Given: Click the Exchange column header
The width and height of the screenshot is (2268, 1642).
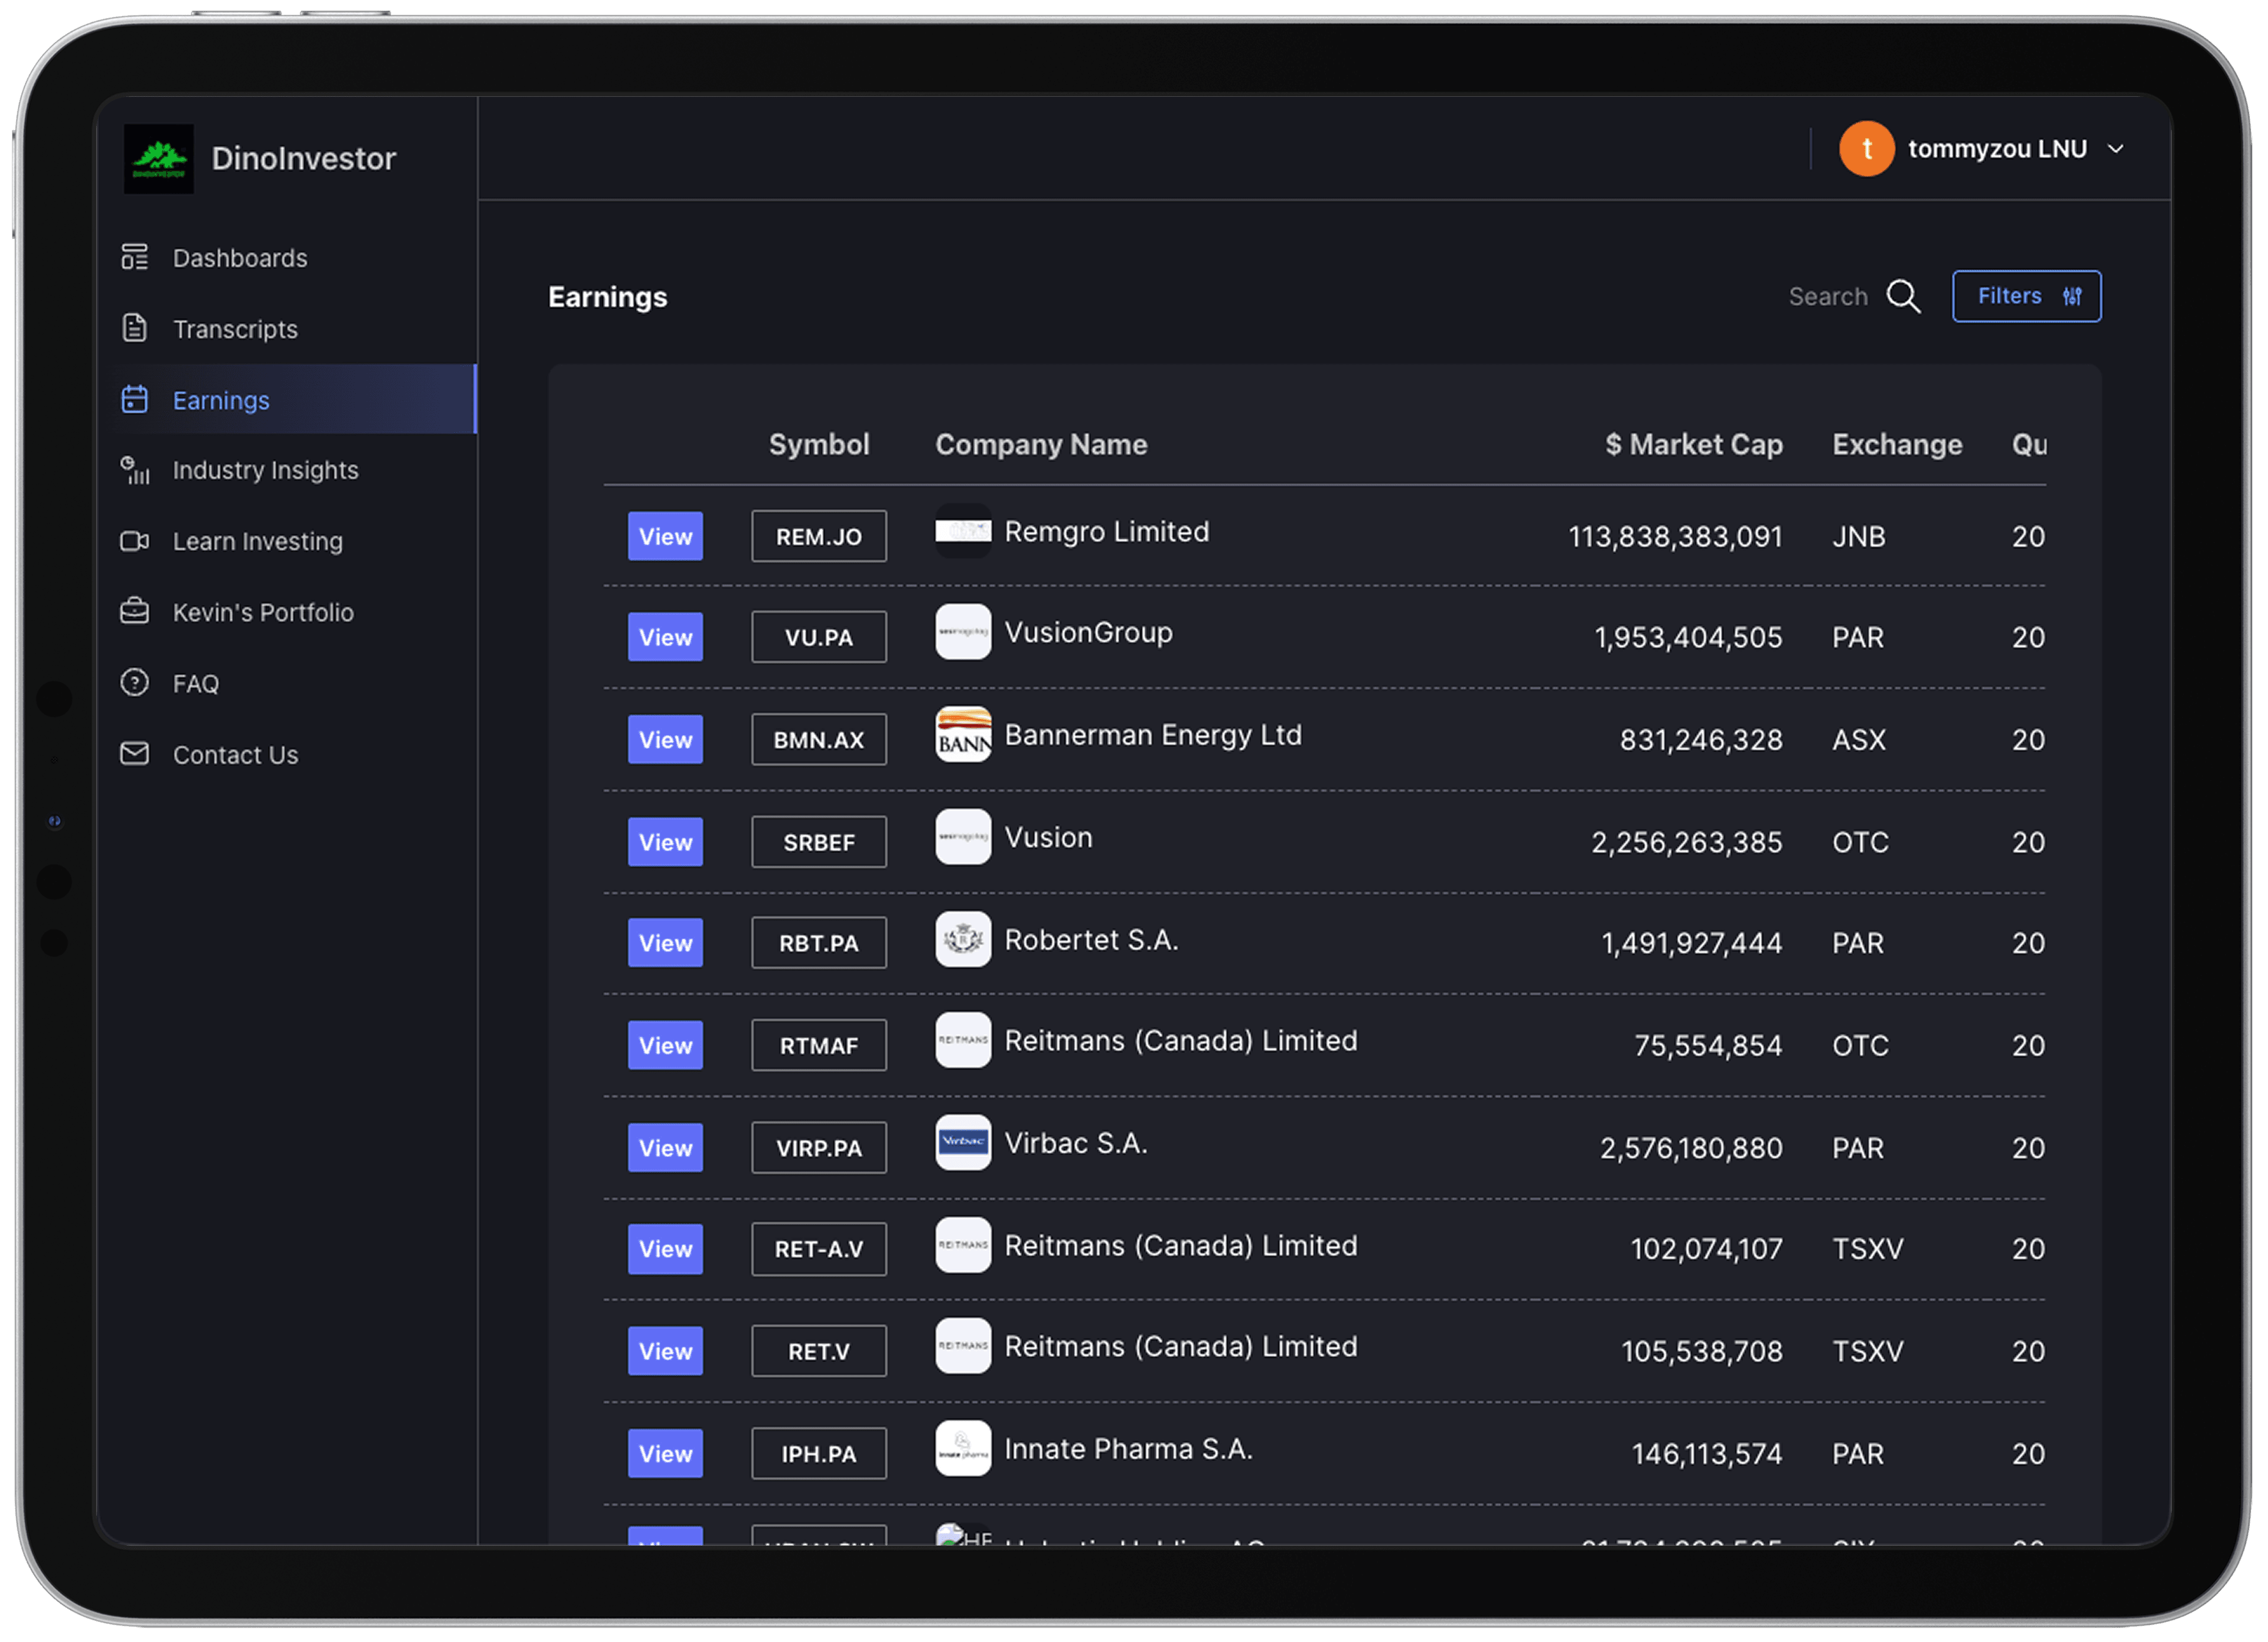Looking at the screenshot, I should pyautogui.click(x=1897, y=445).
